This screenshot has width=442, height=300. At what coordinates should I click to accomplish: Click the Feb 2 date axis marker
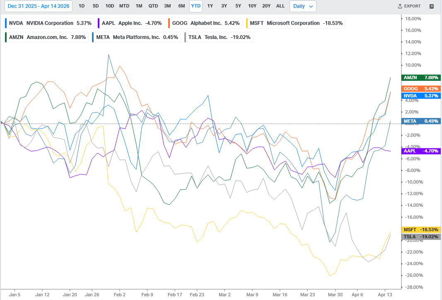pos(120,295)
